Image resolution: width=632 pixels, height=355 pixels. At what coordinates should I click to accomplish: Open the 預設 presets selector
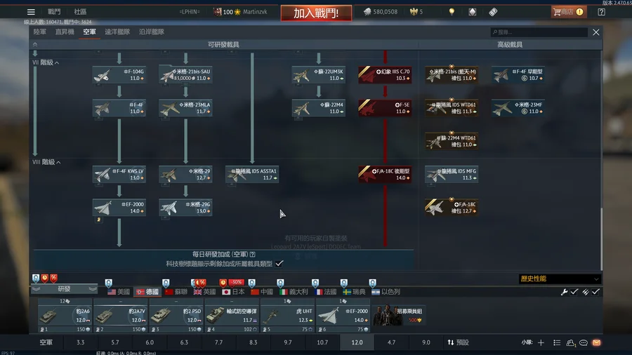[459, 342]
